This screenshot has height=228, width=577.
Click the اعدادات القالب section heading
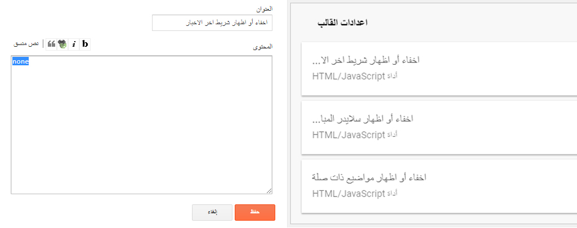343,23
